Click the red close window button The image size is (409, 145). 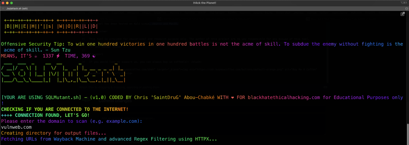tap(3, 3)
